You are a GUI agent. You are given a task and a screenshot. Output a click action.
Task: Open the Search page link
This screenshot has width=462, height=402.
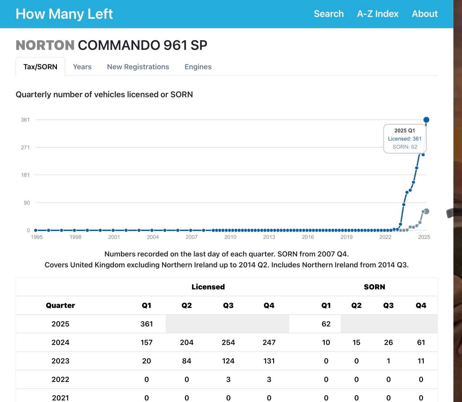click(329, 14)
